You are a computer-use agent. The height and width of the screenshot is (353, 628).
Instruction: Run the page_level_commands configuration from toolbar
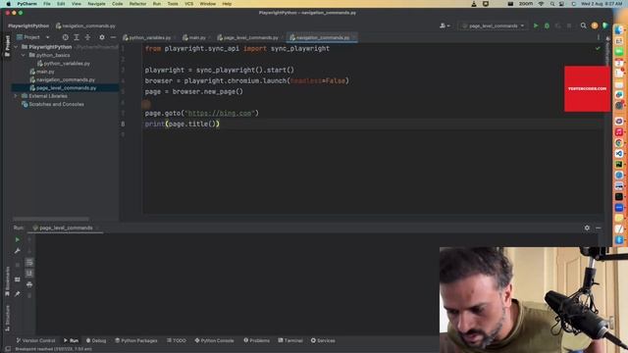536,25
